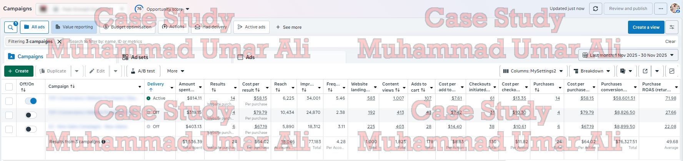Open the charts view icon
This screenshot has height=161, width=683.
tap(672, 71)
